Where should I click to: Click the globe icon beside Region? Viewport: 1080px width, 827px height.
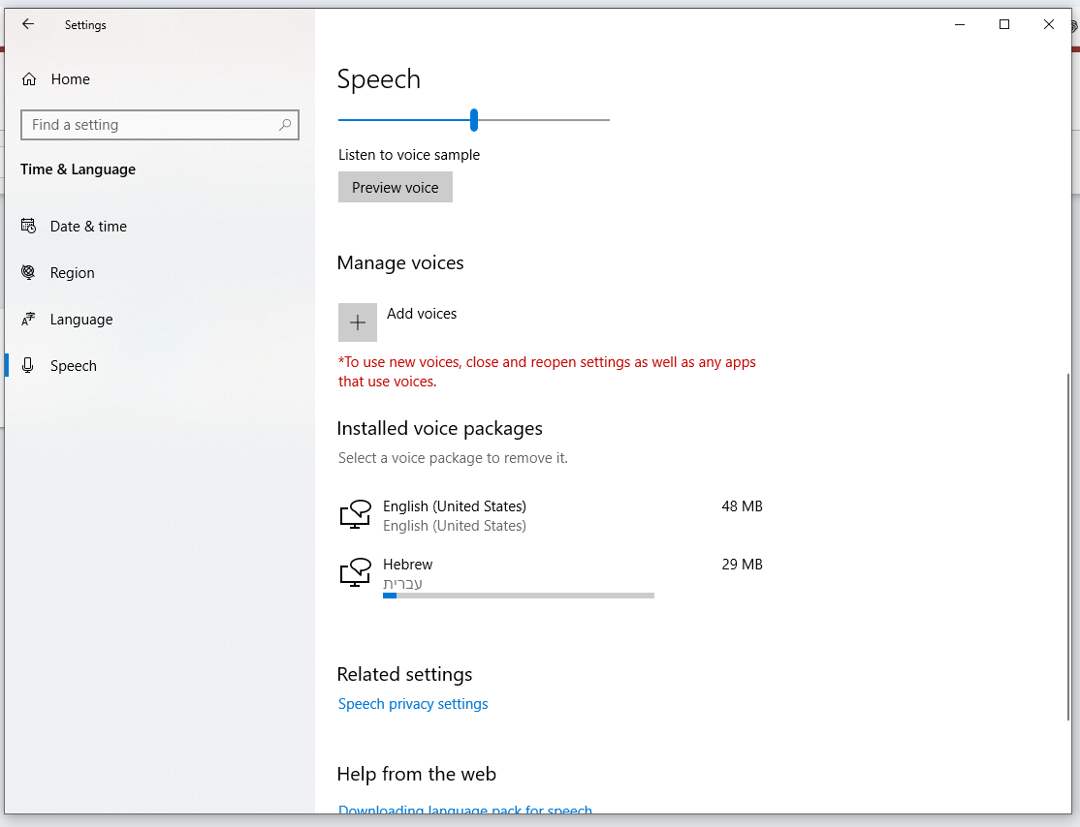[28, 272]
